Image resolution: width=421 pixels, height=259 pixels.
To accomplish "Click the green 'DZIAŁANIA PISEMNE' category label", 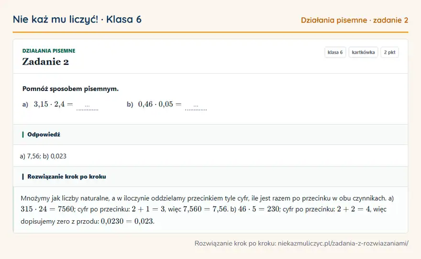I will pos(49,51).
